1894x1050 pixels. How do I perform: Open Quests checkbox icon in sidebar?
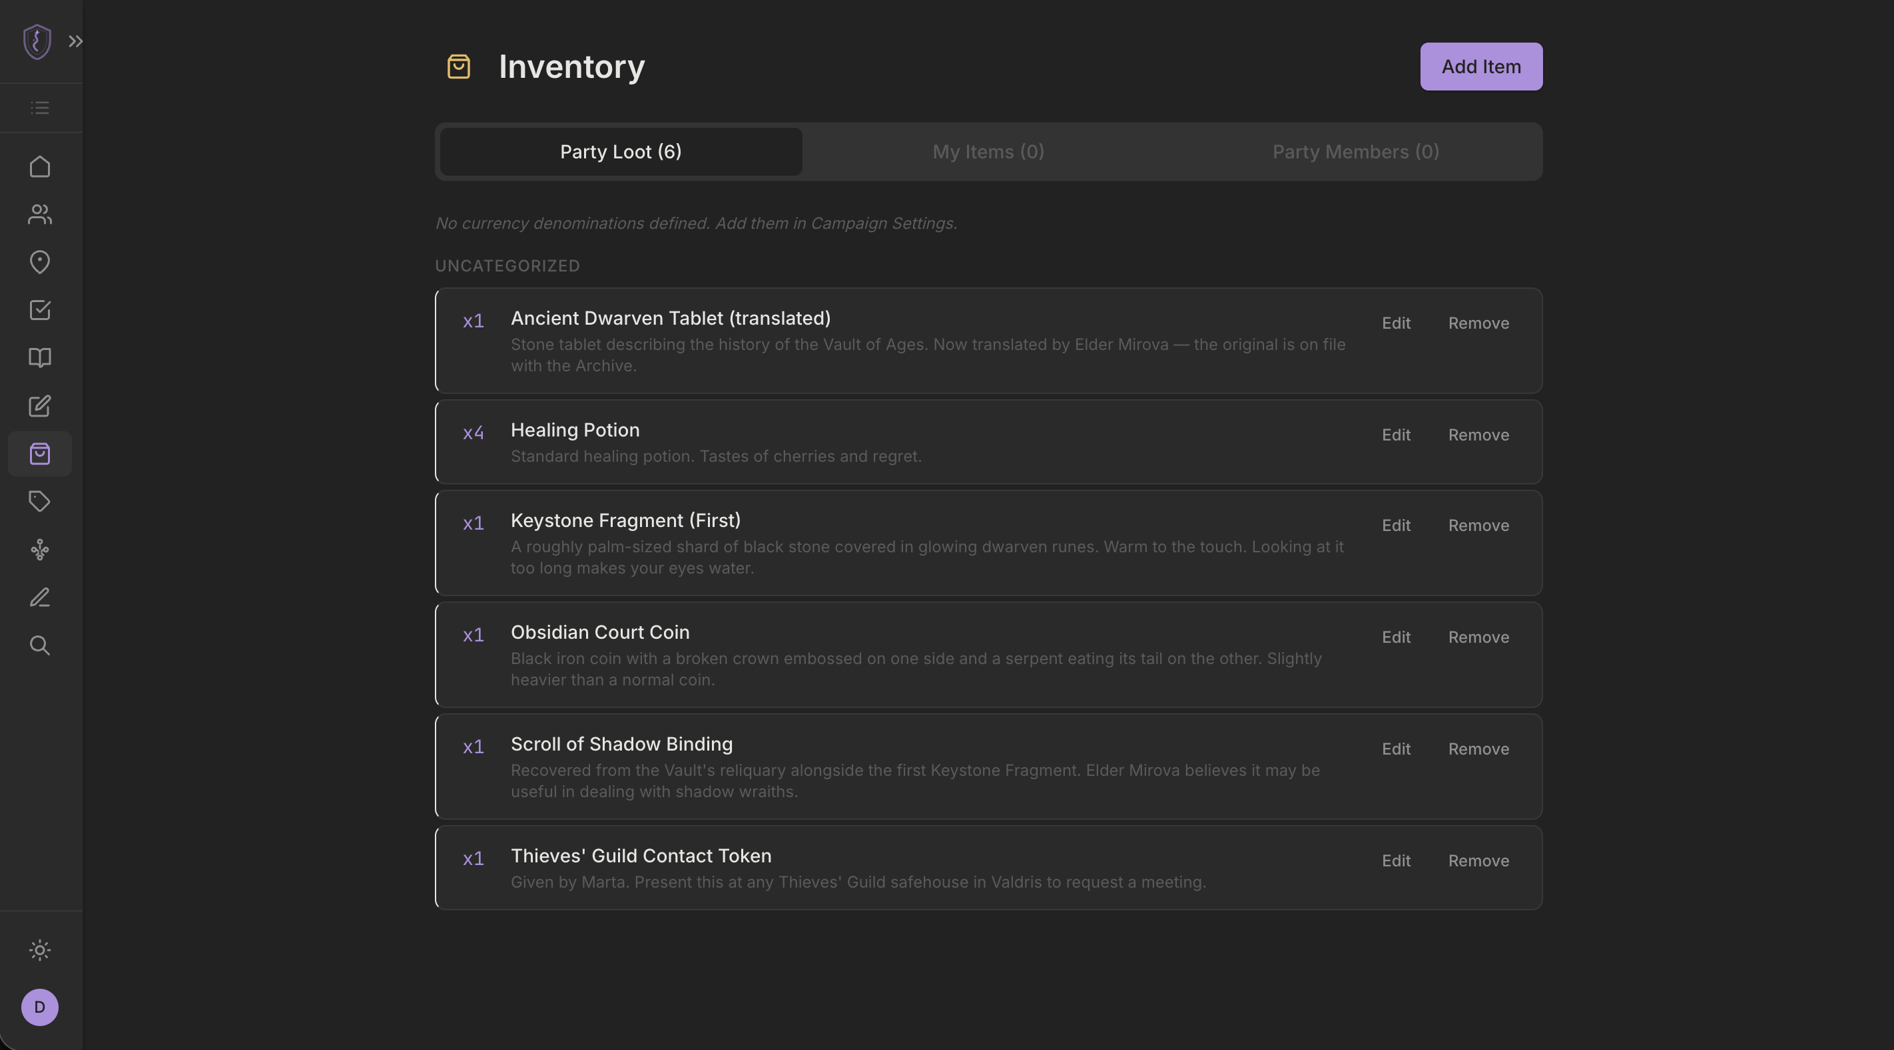(40, 310)
